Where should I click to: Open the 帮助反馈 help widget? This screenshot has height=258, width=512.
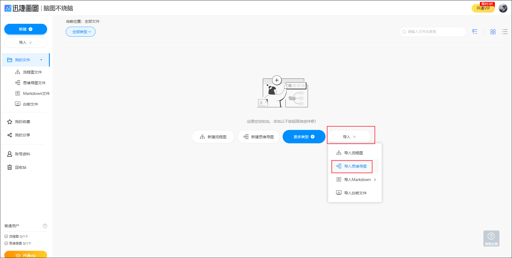pos(491,238)
